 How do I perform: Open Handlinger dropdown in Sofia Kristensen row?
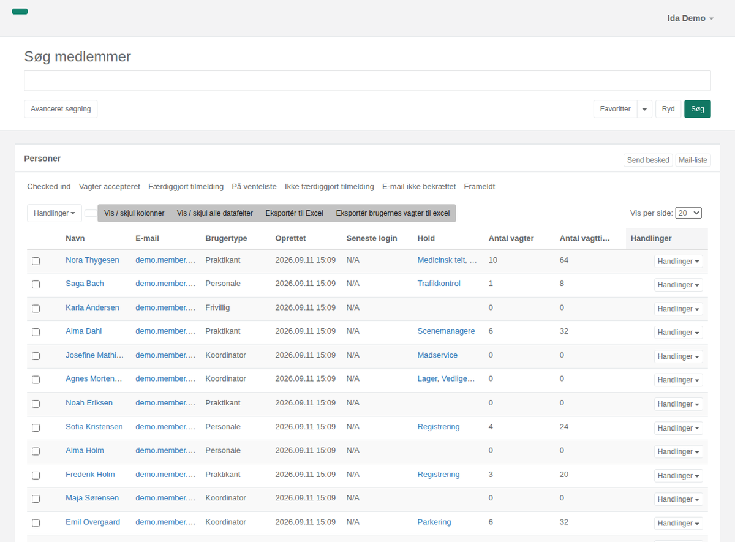tap(678, 428)
